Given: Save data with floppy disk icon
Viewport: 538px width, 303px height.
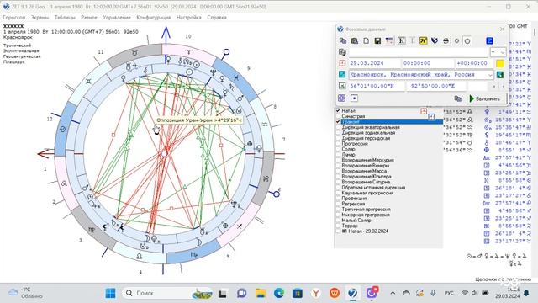Looking at the screenshot, I should (x=377, y=41).
